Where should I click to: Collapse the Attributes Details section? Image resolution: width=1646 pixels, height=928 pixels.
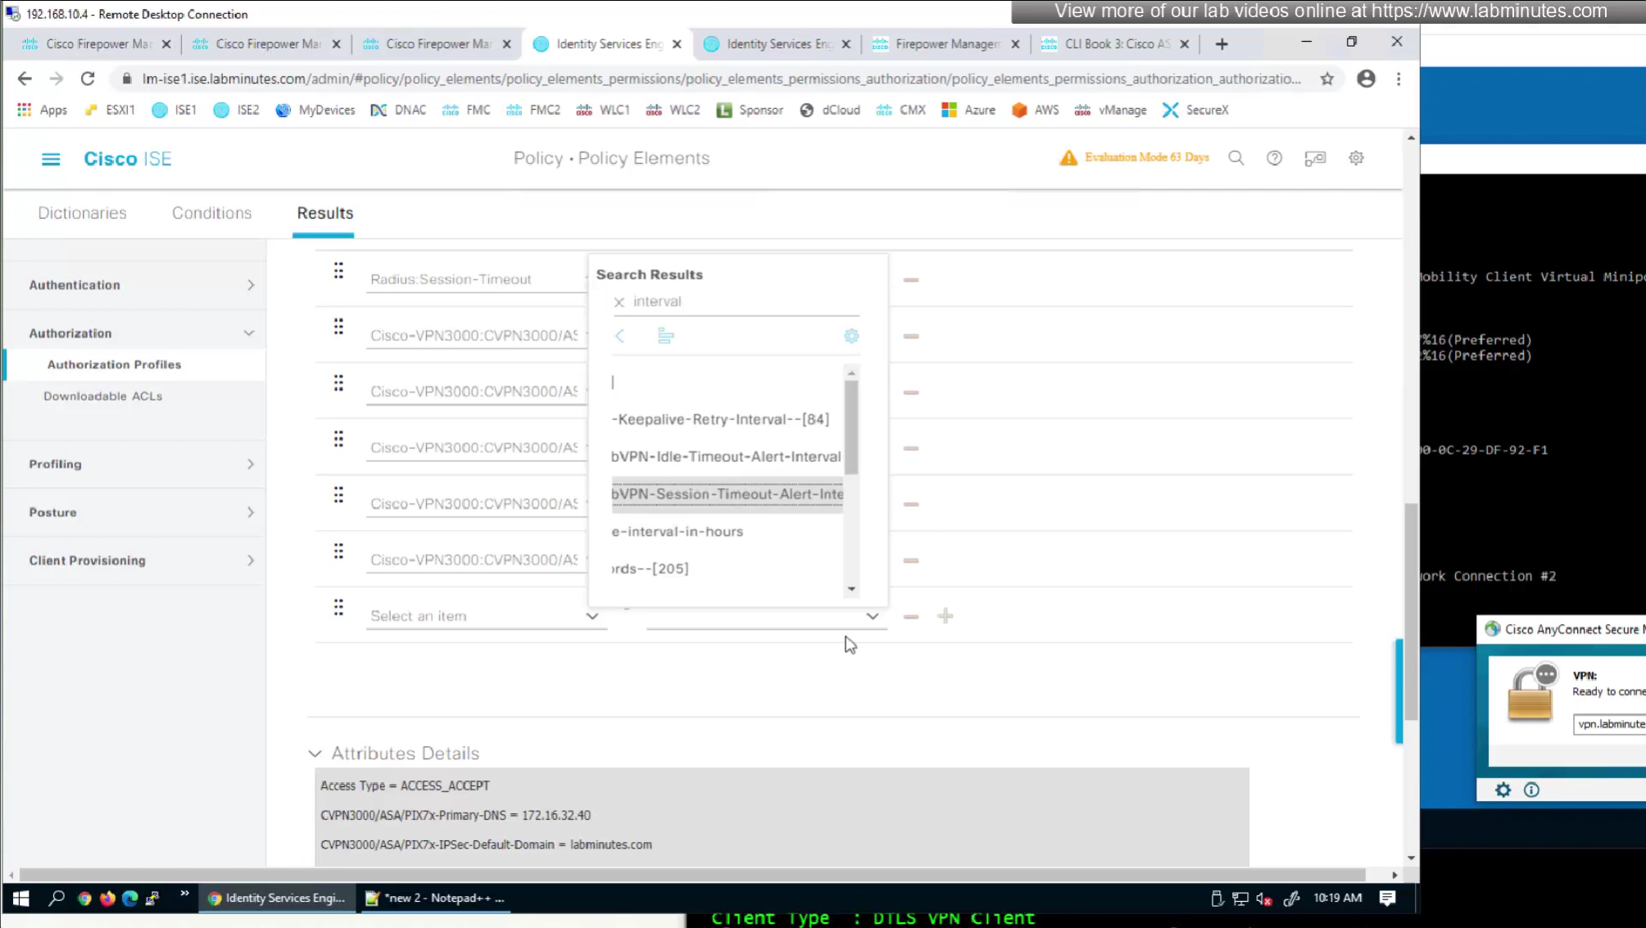click(315, 754)
